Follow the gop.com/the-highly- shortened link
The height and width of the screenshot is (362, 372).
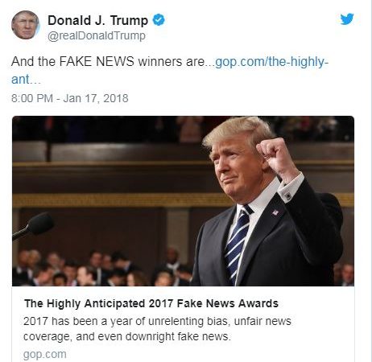(x=272, y=62)
